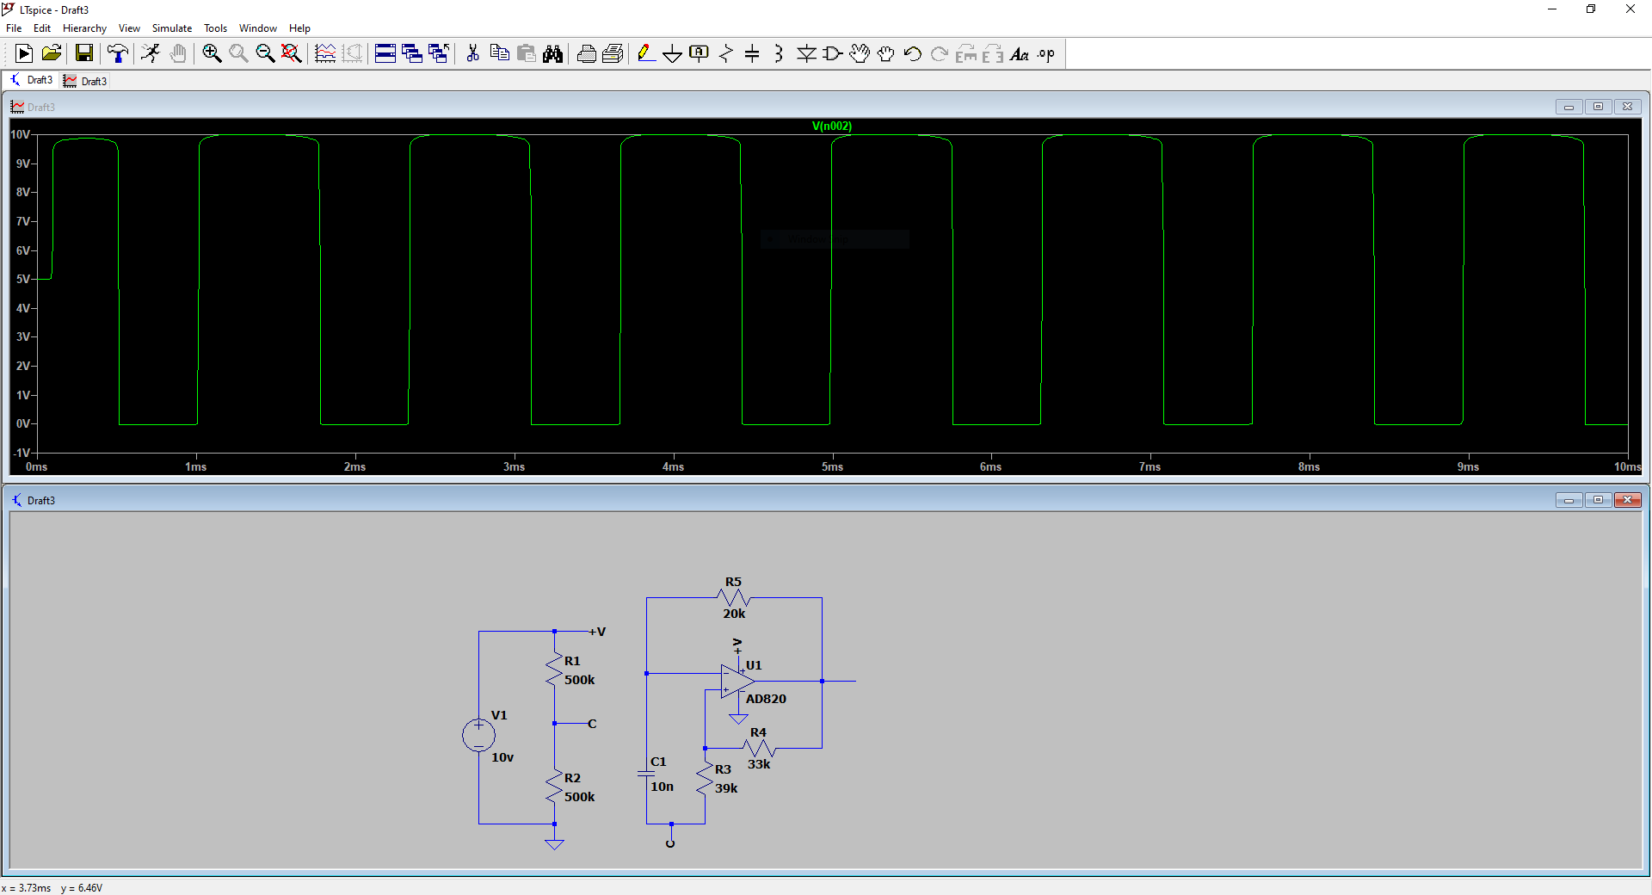
Task: Click the 5ms time axis label
Action: pyautogui.click(x=832, y=466)
